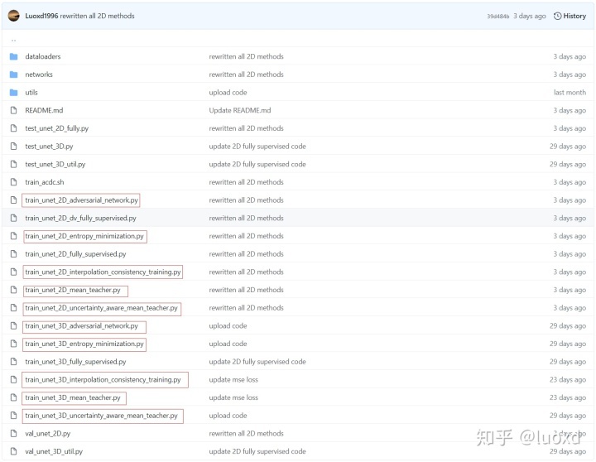Screen dimensions: 596x462
Task: Open the dataloaders folder
Action: click(43, 56)
